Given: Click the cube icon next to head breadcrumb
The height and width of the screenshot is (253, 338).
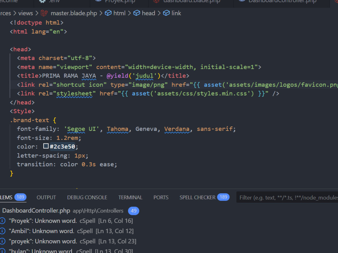Looking at the screenshot, I should click(x=137, y=13).
